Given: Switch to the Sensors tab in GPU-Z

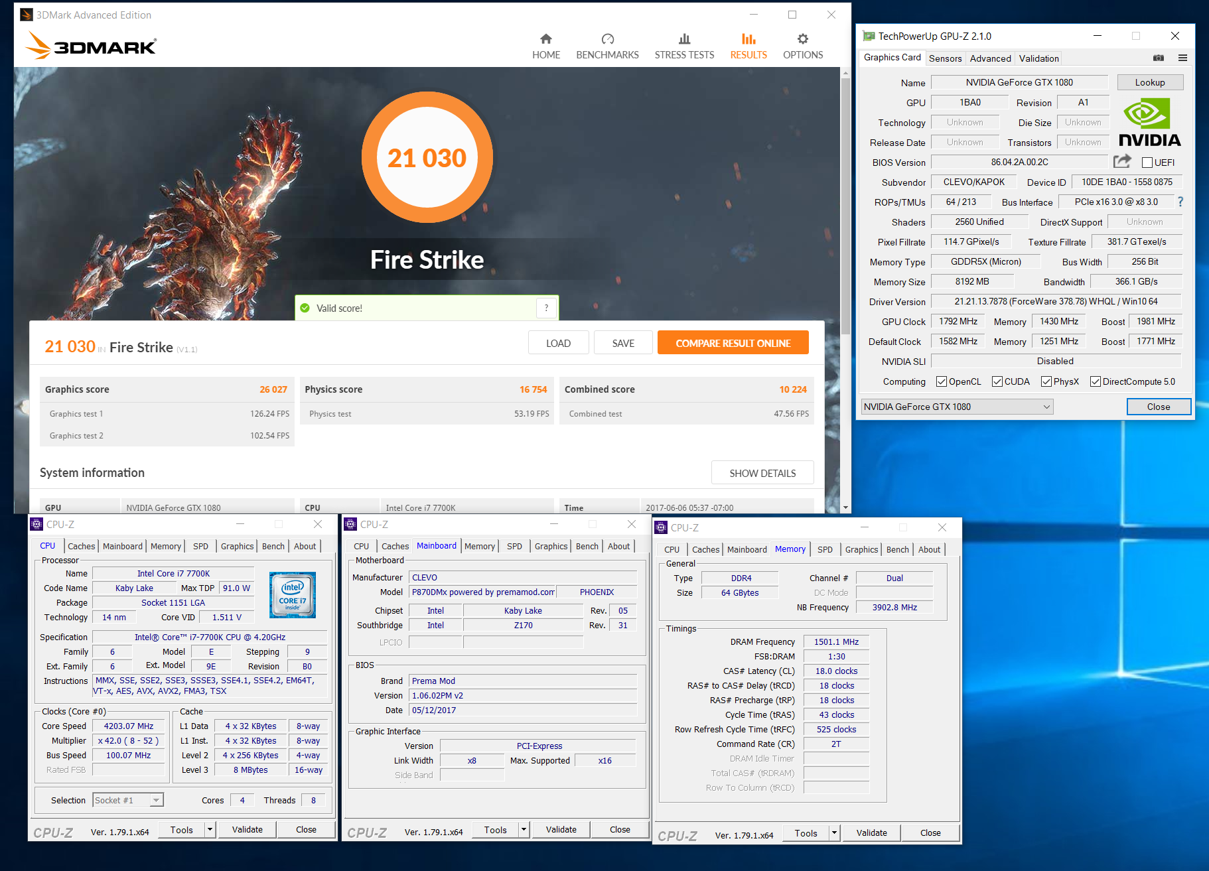Looking at the screenshot, I should tap(945, 58).
